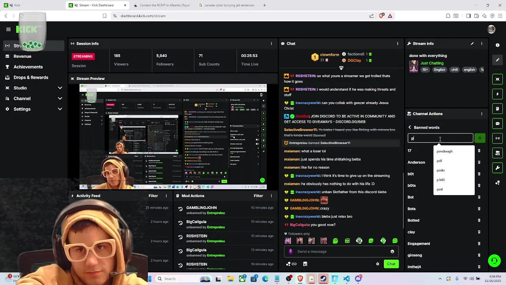
Task: Remove 'ginseng' from banned words
Action: 479,255
